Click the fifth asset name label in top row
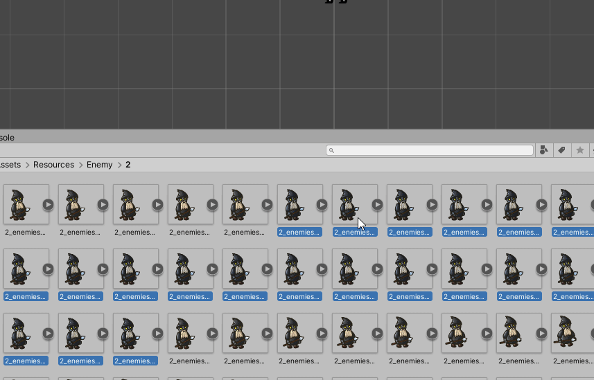Viewport: 594px width, 380px height. pos(245,232)
